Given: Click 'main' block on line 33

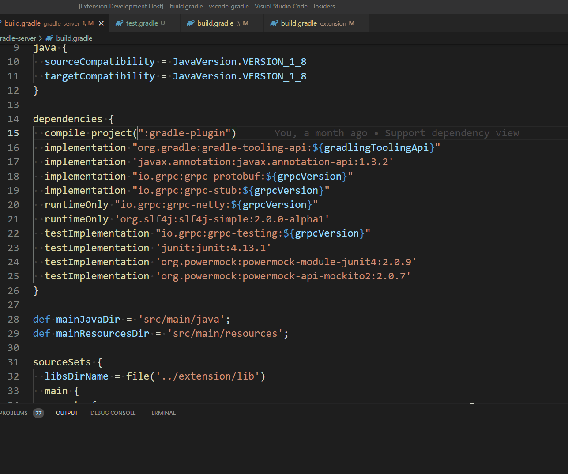Looking at the screenshot, I should coord(56,391).
